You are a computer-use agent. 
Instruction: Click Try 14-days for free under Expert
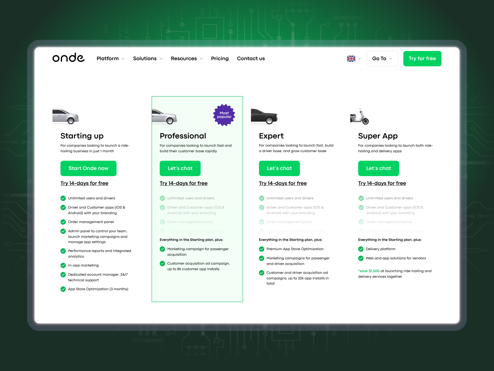(x=283, y=183)
